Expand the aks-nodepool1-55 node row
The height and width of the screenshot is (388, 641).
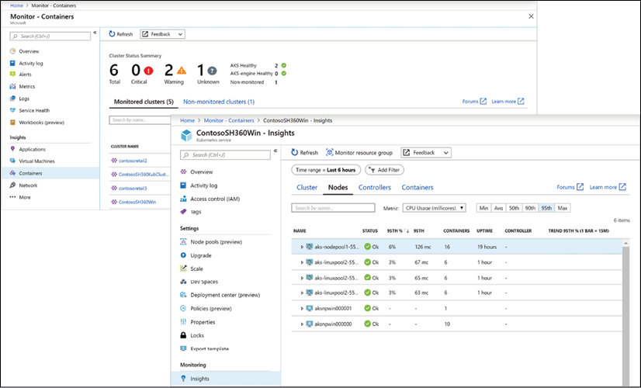click(x=302, y=247)
